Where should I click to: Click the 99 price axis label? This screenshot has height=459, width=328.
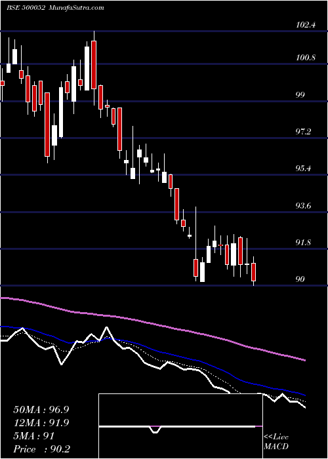tap(300, 95)
